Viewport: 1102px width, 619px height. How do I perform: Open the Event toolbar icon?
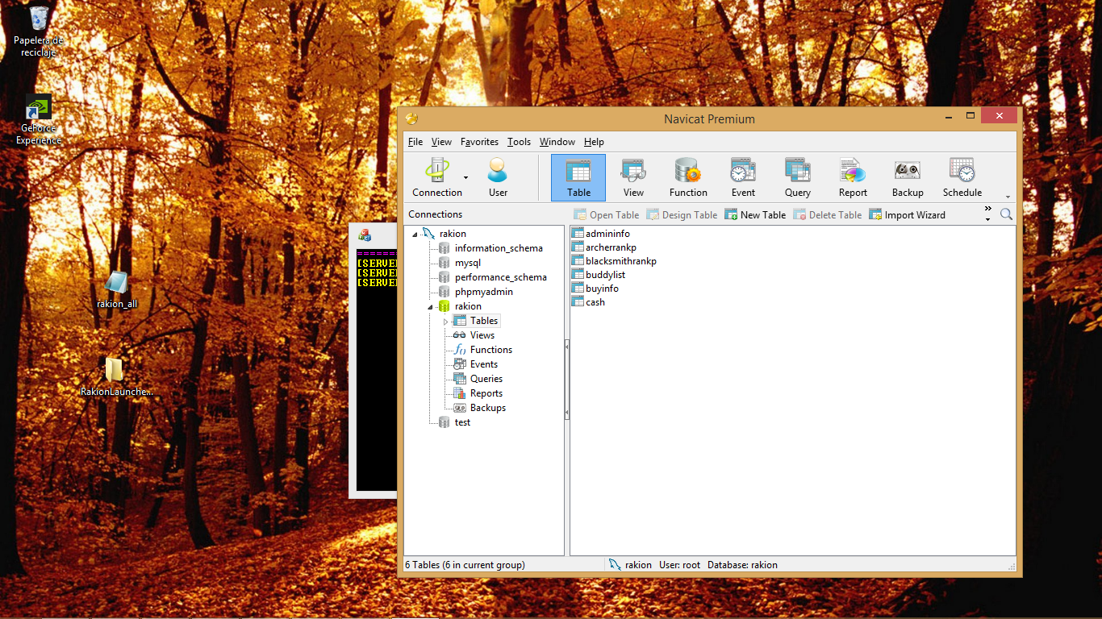(743, 177)
